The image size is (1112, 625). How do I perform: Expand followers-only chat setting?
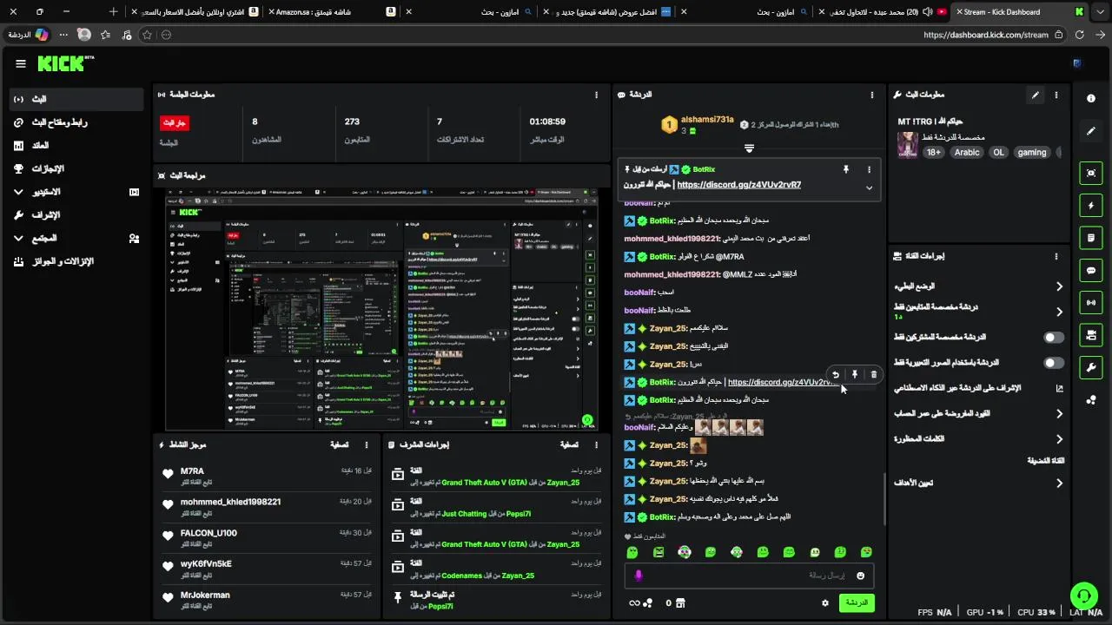[1059, 312]
